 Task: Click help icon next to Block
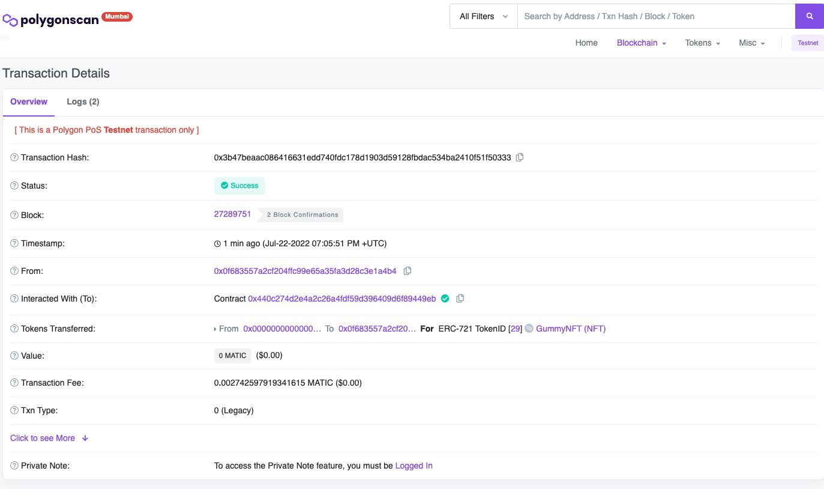(x=14, y=215)
